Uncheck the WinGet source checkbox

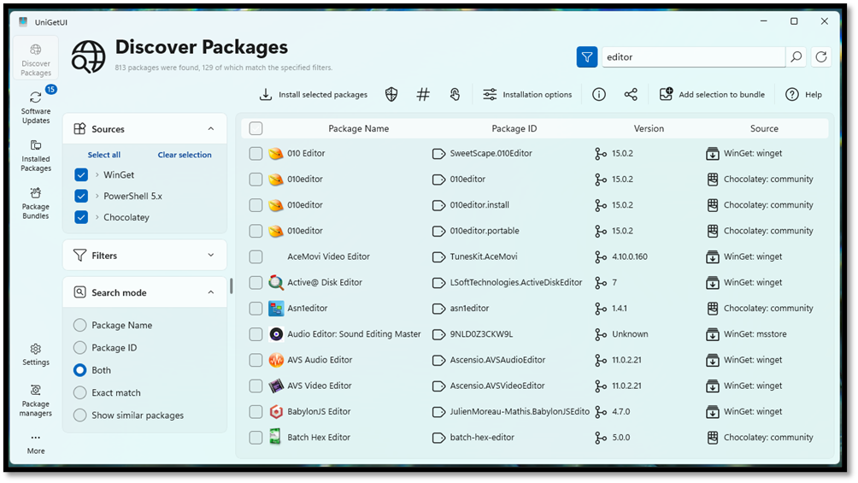(x=81, y=174)
